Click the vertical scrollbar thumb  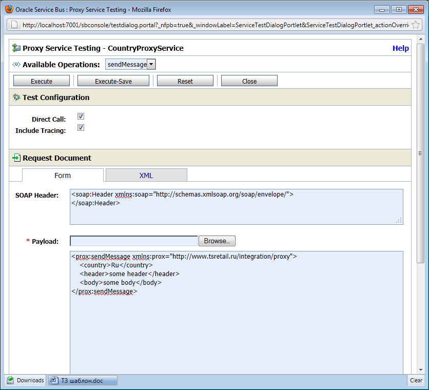pyautogui.click(x=420, y=153)
